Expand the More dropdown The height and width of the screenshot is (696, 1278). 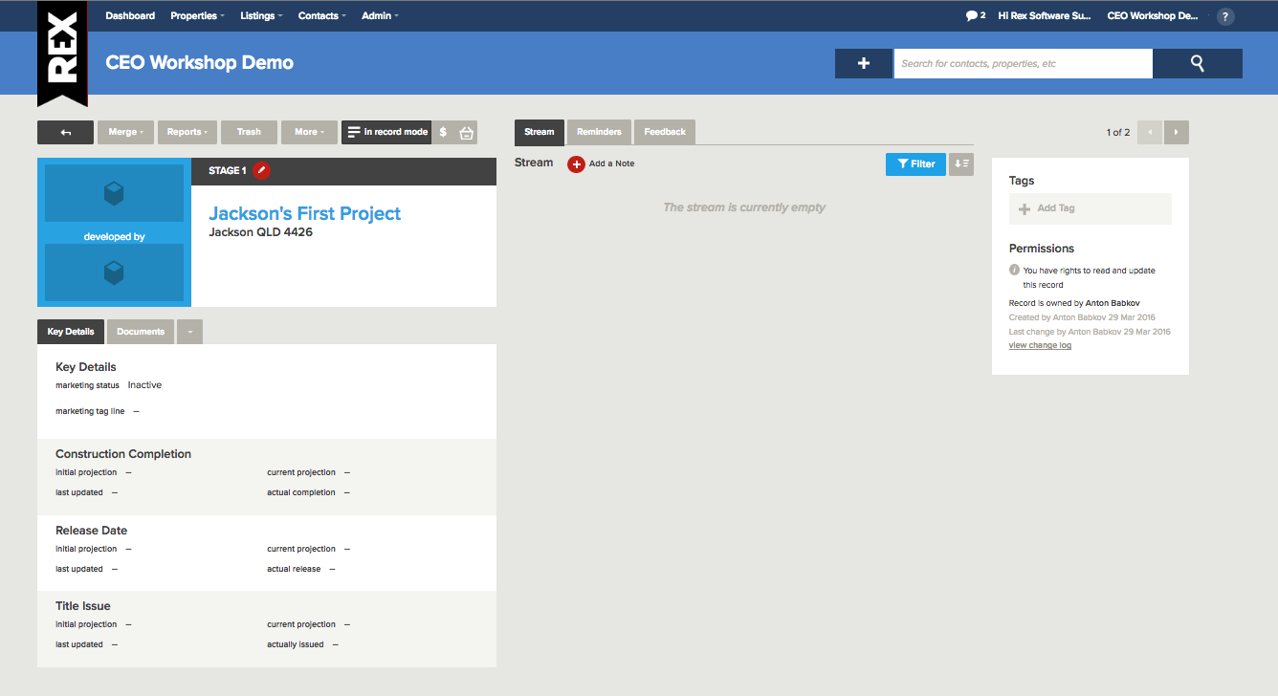(309, 132)
